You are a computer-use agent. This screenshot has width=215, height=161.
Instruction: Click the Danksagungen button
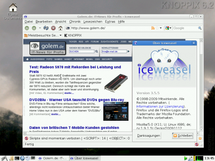click(149, 136)
